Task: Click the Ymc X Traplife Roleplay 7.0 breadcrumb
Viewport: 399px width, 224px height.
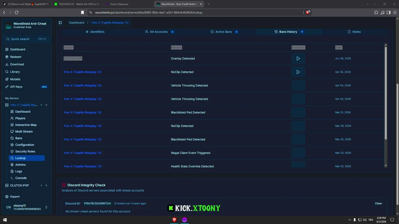Action: tap(110, 23)
